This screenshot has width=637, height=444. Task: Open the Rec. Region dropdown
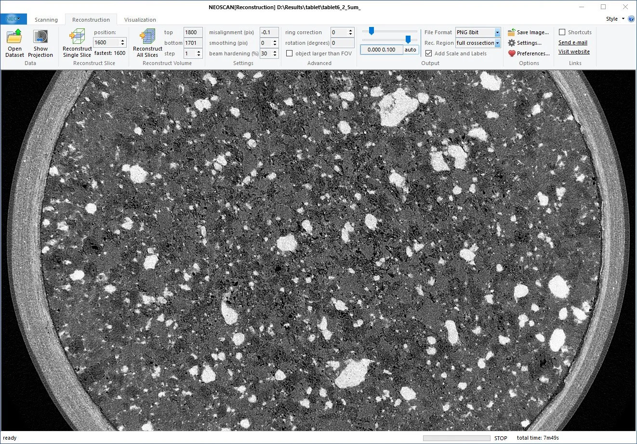[x=497, y=43]
